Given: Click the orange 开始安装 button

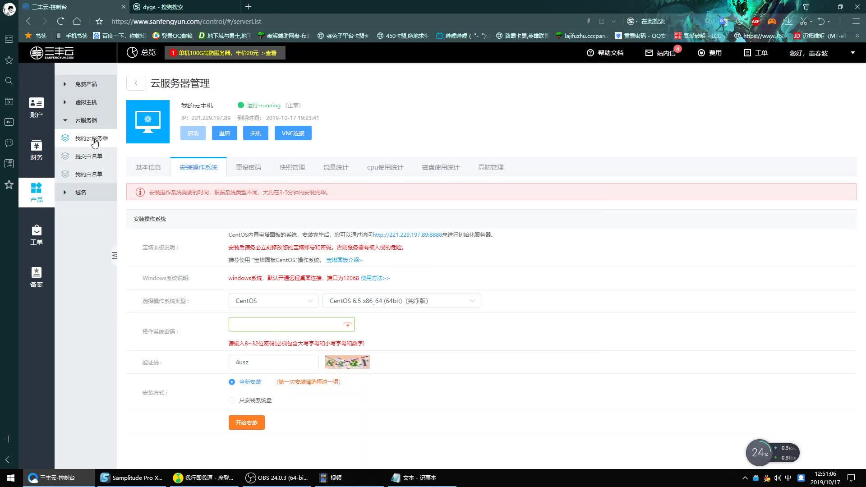Looking at the screenshot, I should 246,423.
